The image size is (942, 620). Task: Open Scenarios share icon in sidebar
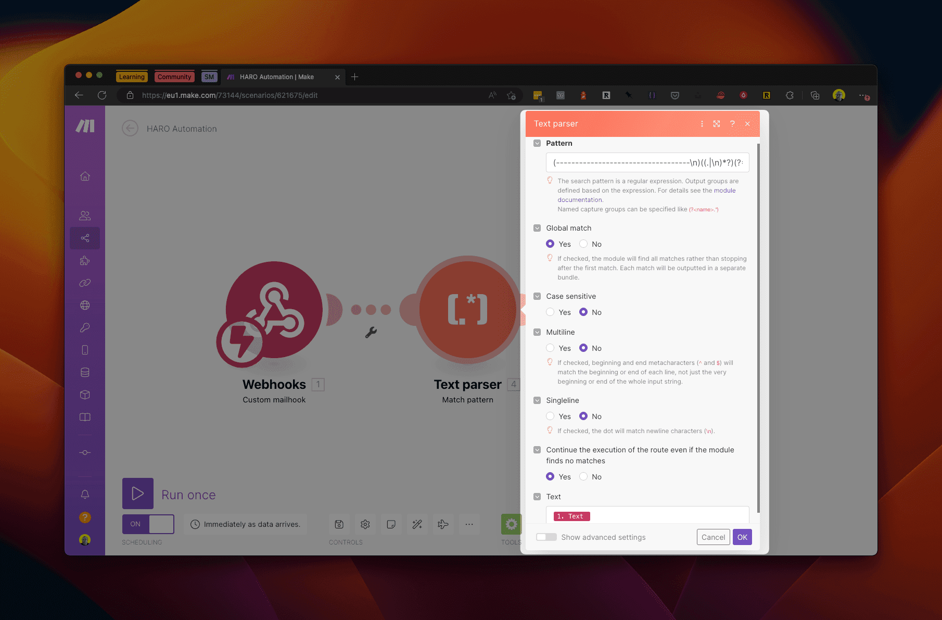pyautogui.click(x=85, y=238)
